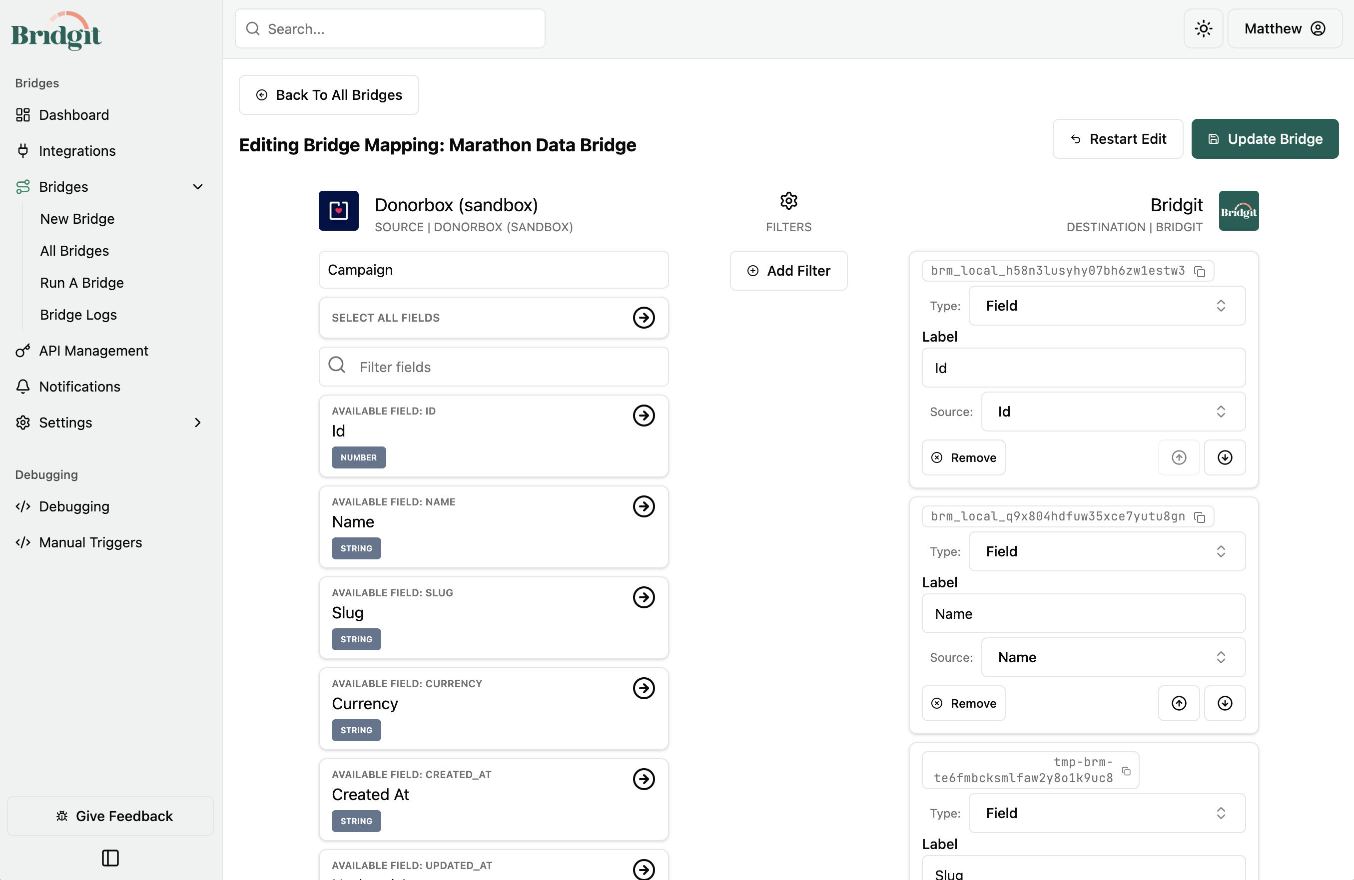Image resolution: width=1354 pixels, height=880 pixels.
Task: Add Created At field via arrow
Action: (644, 779)
